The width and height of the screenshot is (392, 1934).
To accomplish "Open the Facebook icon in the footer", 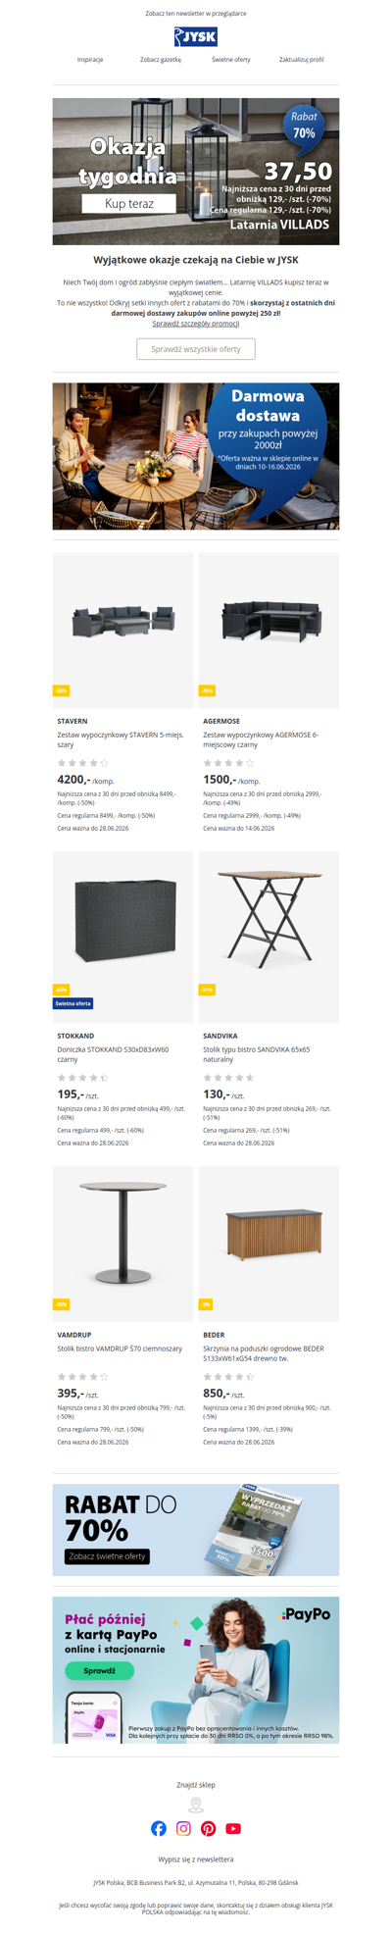I will 159,1828.
